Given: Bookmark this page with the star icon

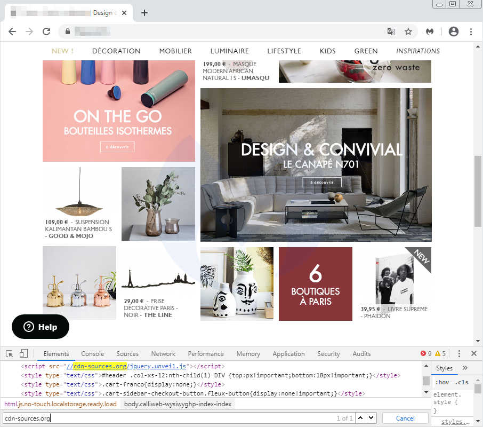Looking at the screenshot, I should coord(408,31).
